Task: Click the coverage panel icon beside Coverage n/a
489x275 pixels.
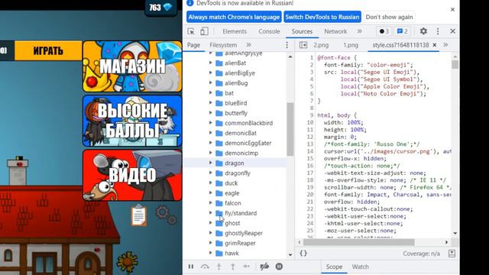Action: pos(452,253)
